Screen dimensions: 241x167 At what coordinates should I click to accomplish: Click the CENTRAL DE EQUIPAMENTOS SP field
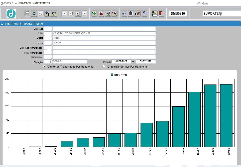click(104, 33)
